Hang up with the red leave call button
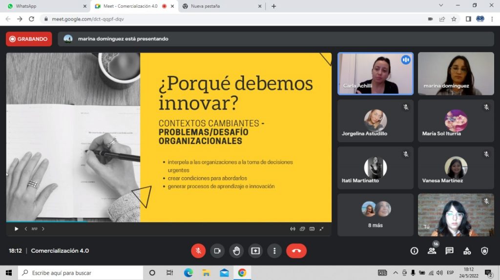The height and width of the screenshot is (280, 500). click(x=296, y=251)
